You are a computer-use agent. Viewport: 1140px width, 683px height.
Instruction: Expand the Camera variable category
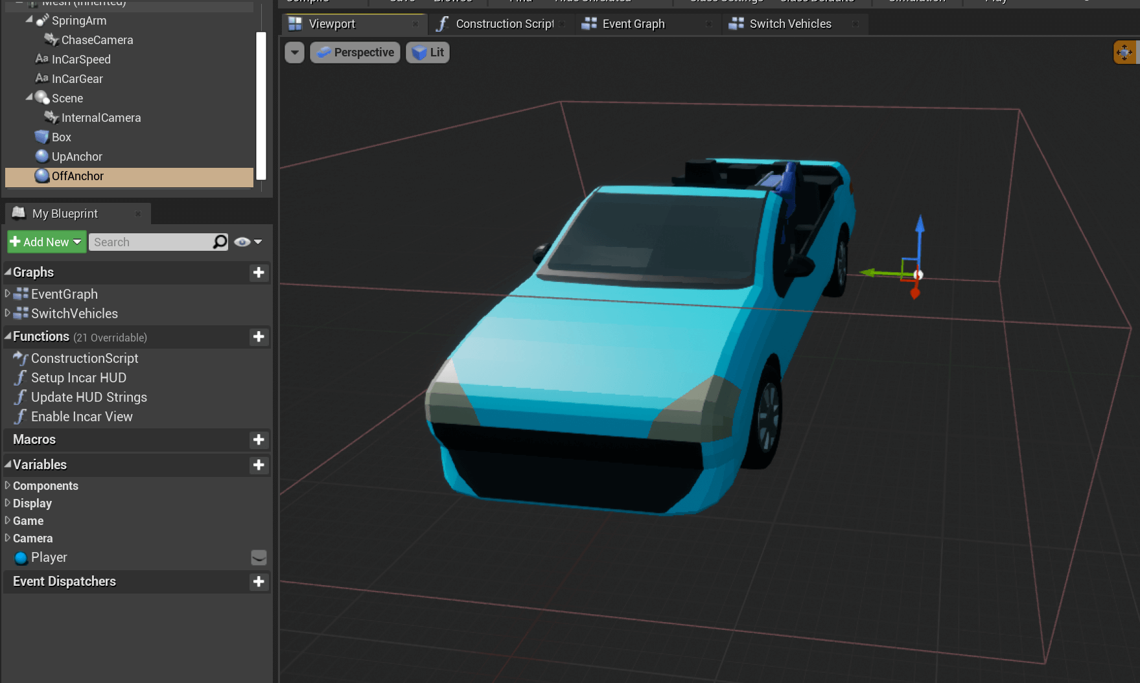point(8,537)
